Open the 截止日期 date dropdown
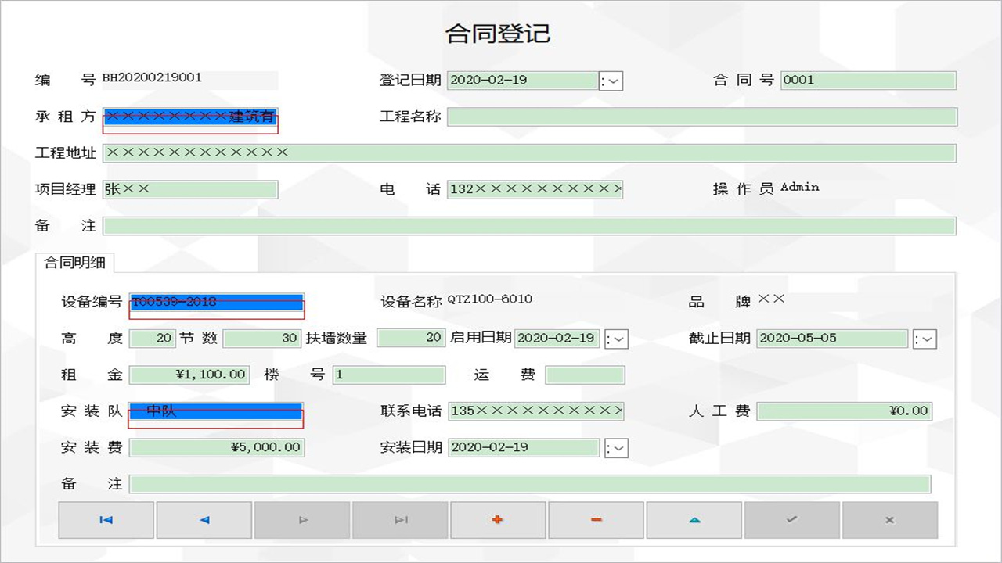The image size is (1002, 563). coord(924,339)
